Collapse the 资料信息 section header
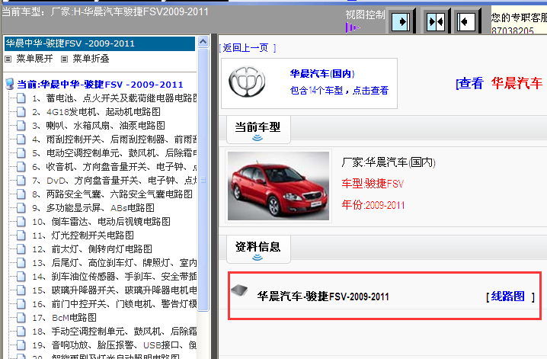 (258, 249)
